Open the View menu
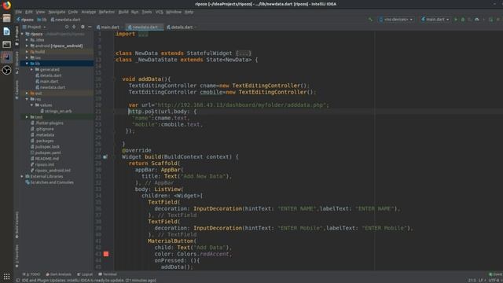Screen dimensions: 503x283 click(x=40, y=12)
